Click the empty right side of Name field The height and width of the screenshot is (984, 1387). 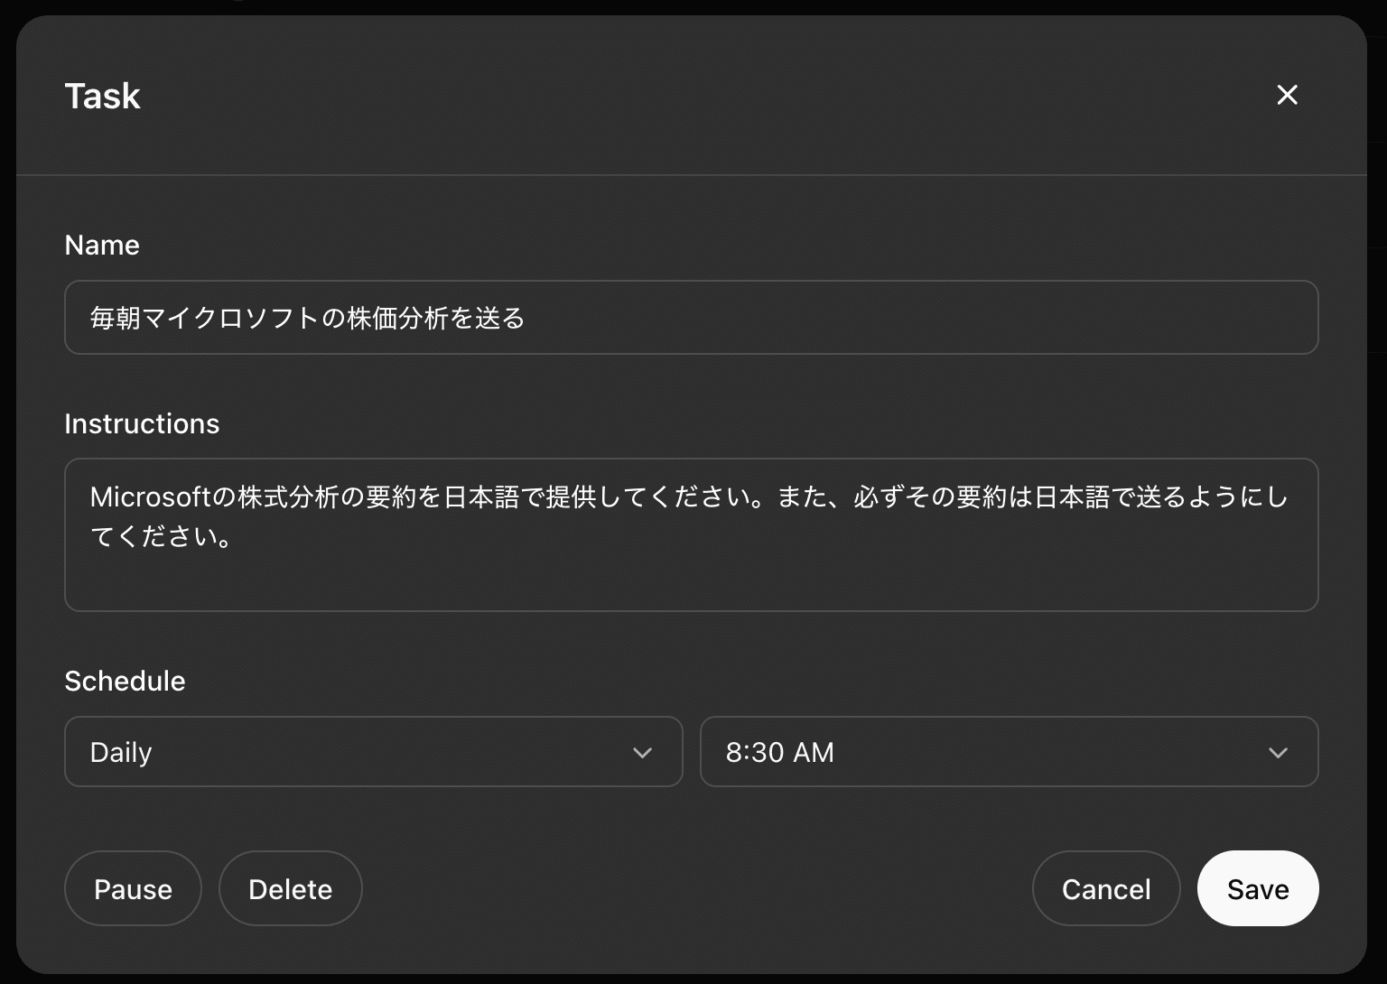click(x=993, y=318)
